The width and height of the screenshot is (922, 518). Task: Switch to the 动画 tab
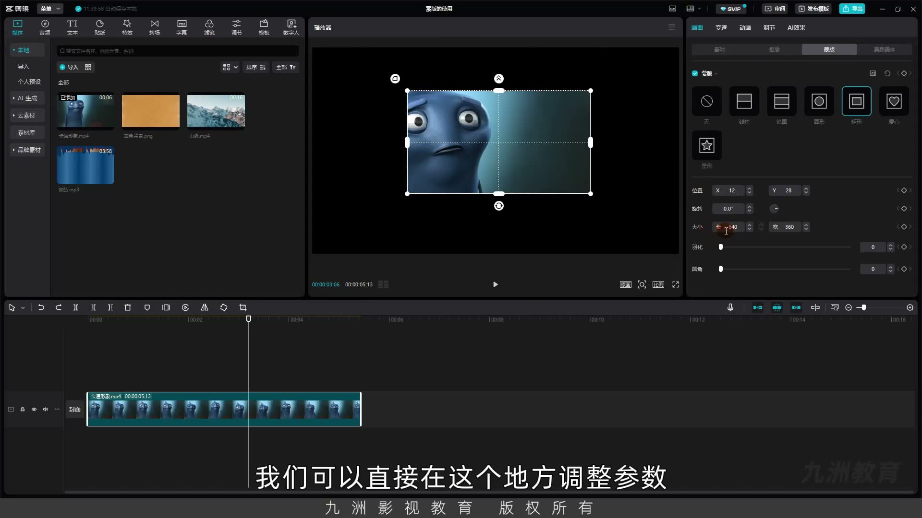coord(745,27)
